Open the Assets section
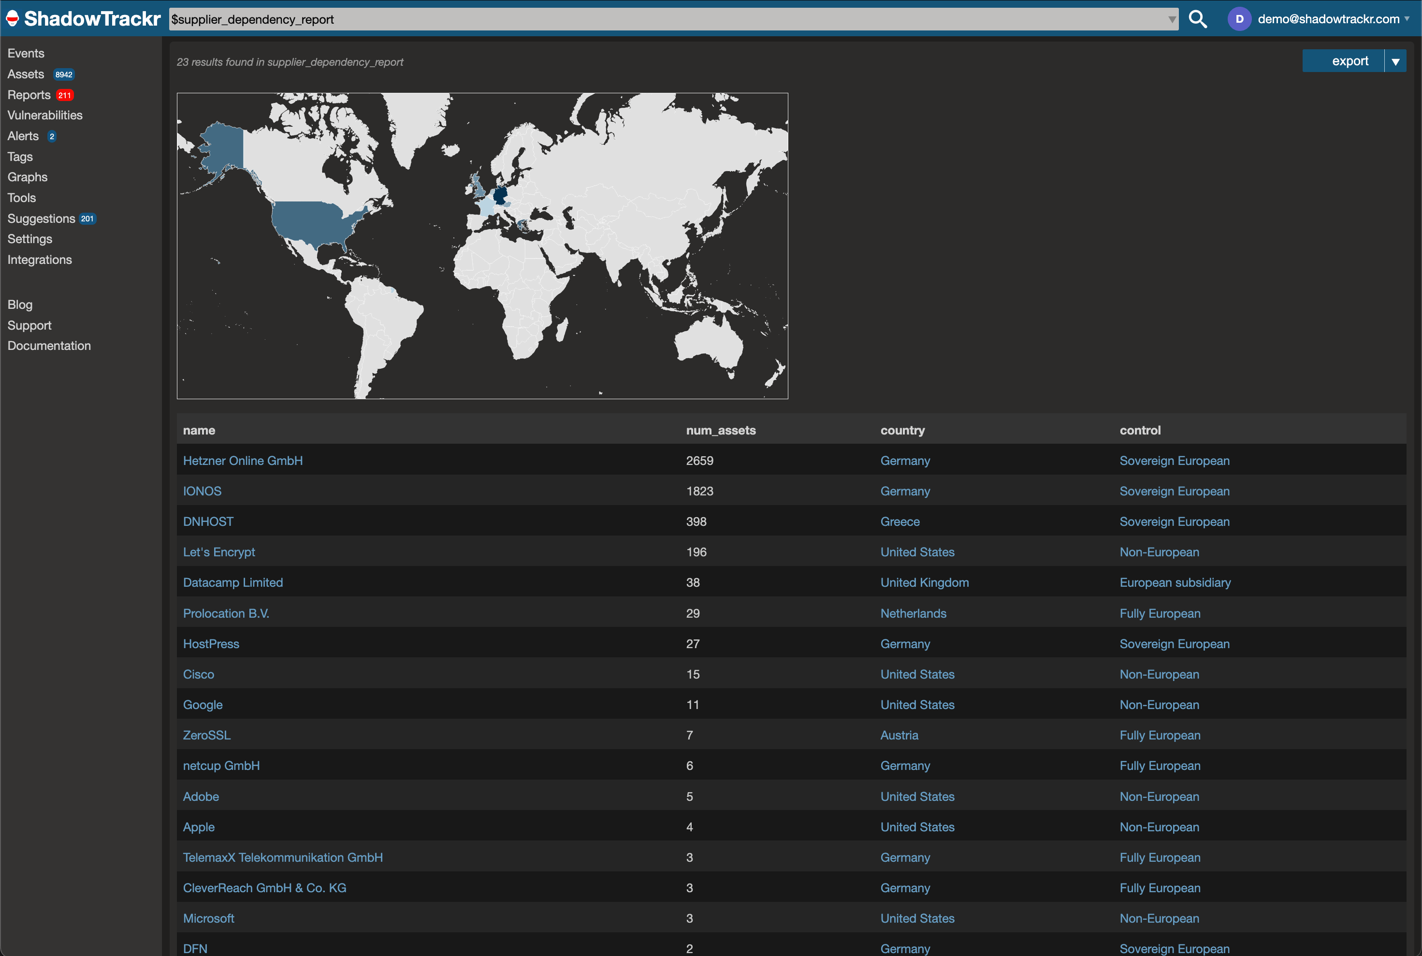Screen dimensions: 1422x956 pos(26,74)
